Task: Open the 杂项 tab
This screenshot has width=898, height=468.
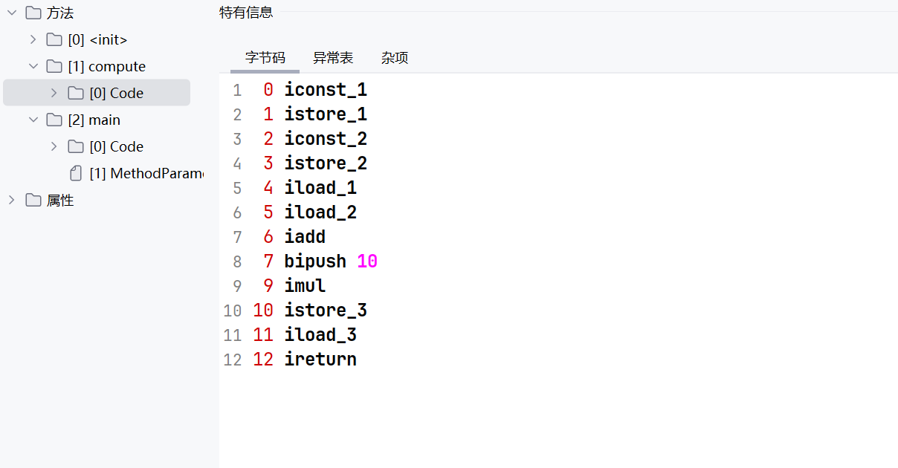Action: coord(395,58)
